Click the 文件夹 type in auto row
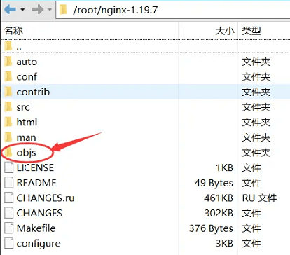Image resolution: width=290 pixels, height=255 pixels. pos(256,62)
